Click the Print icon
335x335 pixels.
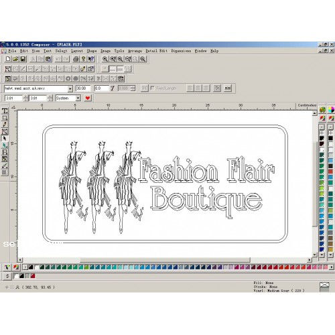76,59
